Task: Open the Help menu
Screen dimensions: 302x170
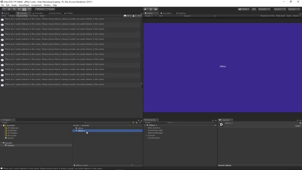Action: point(55,5)
